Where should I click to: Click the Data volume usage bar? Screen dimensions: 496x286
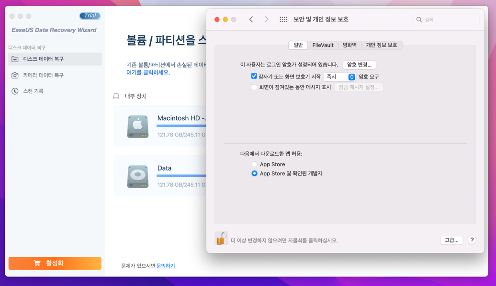181,176
